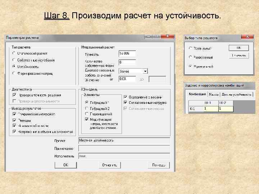
Task: Click Отменить in Параметры расчета dialog
Action: [110, 165]
